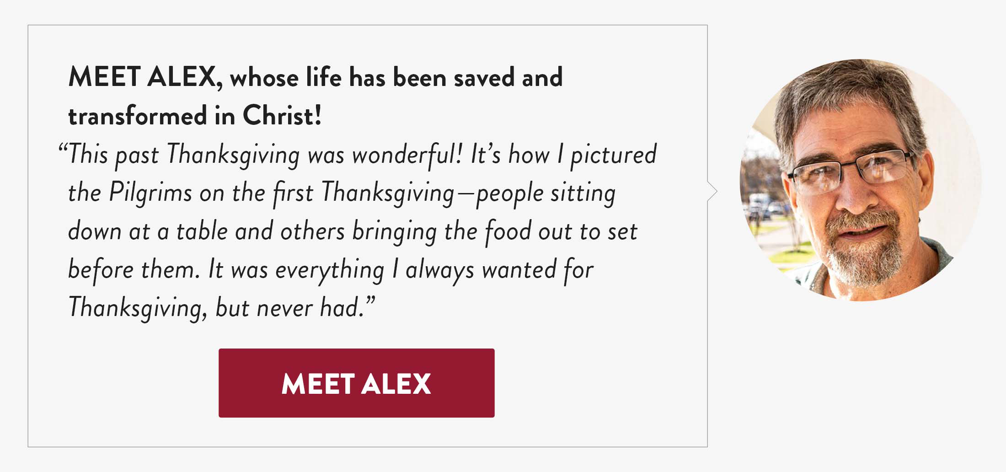Click the word "everything" in the quote
The width and height of the screenshot is (1006, 472).
[x=330, y=270]
